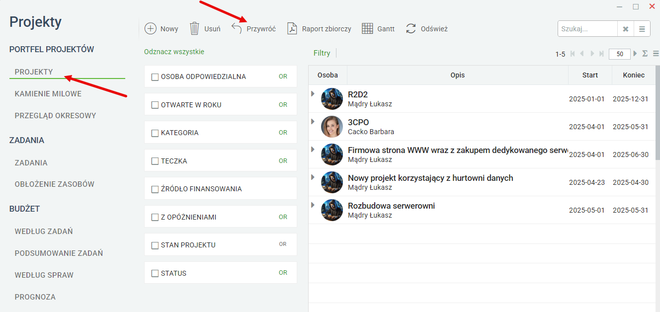
Task: Open WEDŁUG SPRAW budget view
Action: [44, 275]
